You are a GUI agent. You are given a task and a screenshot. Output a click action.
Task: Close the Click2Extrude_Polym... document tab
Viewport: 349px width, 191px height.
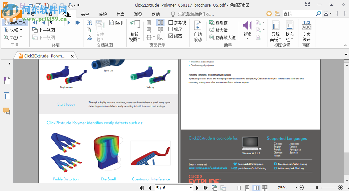tap(72, 56)
